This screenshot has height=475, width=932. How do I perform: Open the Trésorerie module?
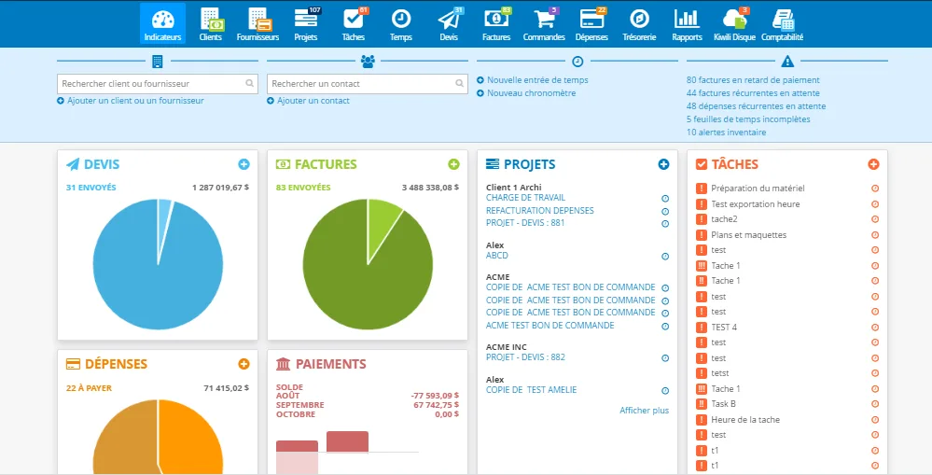click(640, 23)
